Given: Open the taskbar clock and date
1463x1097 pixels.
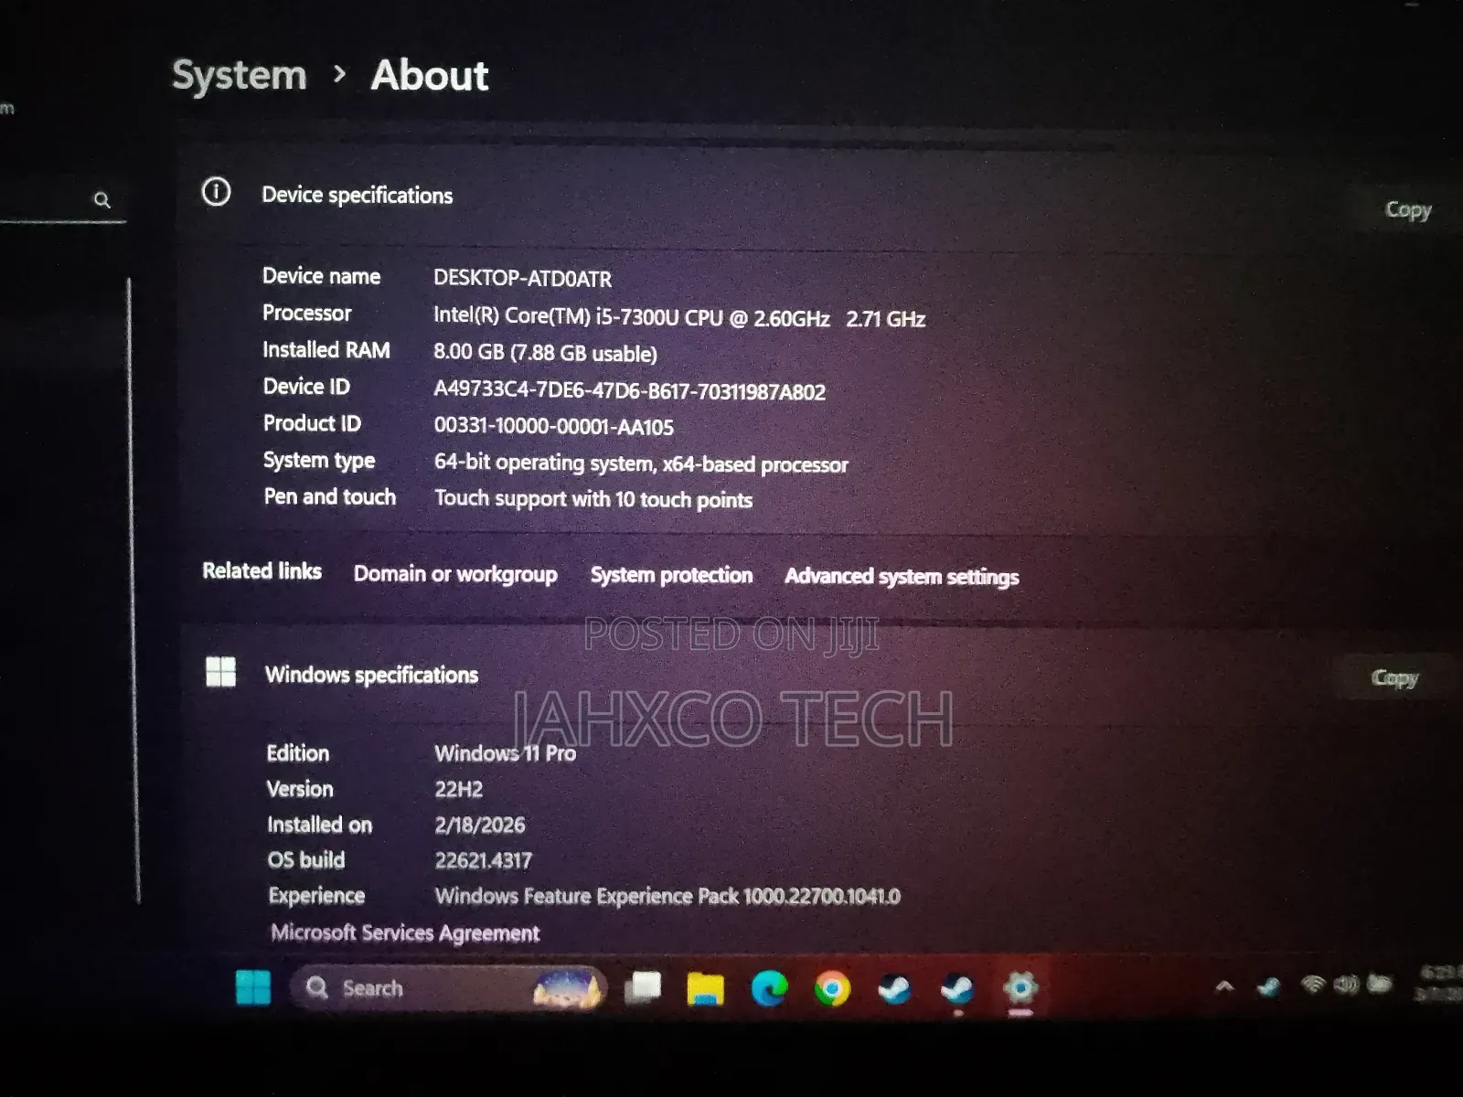Looking at the screenshot, I should [1438, 984].
